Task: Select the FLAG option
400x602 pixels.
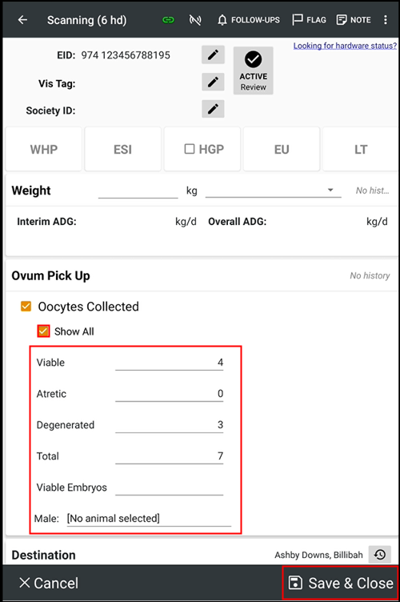Action: (x=309, y=20)
